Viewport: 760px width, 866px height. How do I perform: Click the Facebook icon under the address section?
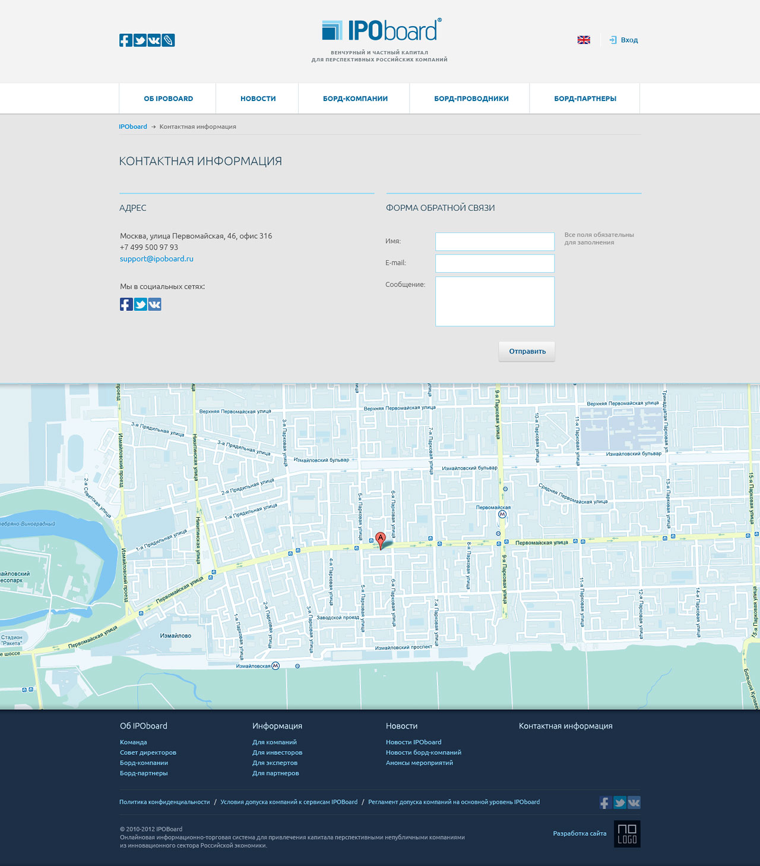pos(126,304)
